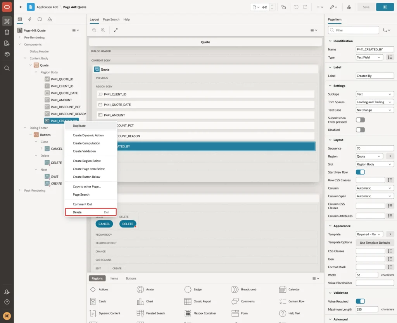Undo the last change
The image size is (397, 323).
tap(296, 7)
